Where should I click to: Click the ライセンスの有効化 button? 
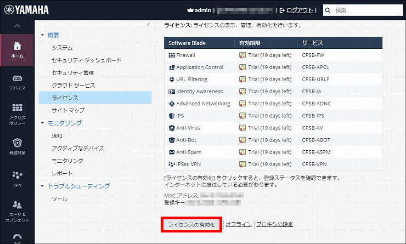click(x=191, y=225)
